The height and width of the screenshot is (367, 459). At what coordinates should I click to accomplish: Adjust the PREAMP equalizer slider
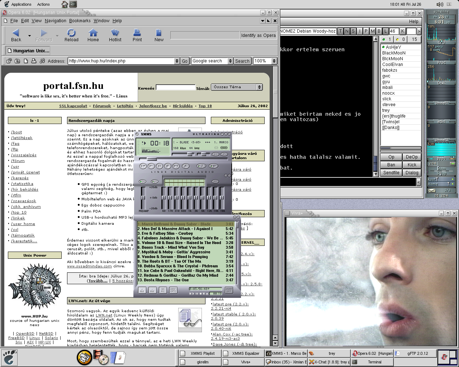[143, 198]
